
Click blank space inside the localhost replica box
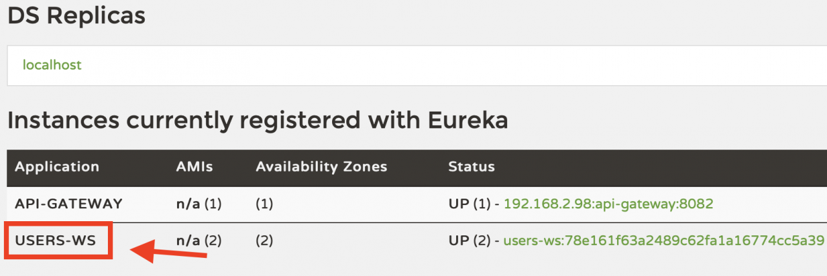pos(452,65)
